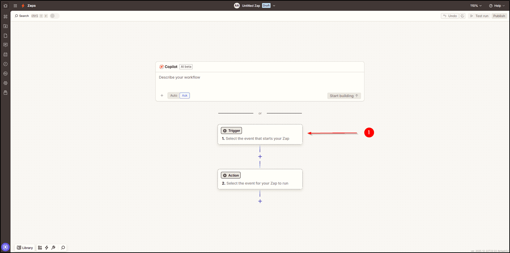This screenshot has height=253, width=510.
Task: Click the purple assistant button at bottom-left
Action: 5,247
